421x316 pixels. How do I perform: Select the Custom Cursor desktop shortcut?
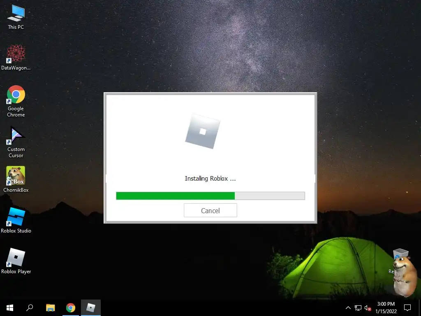pos(16,142)
